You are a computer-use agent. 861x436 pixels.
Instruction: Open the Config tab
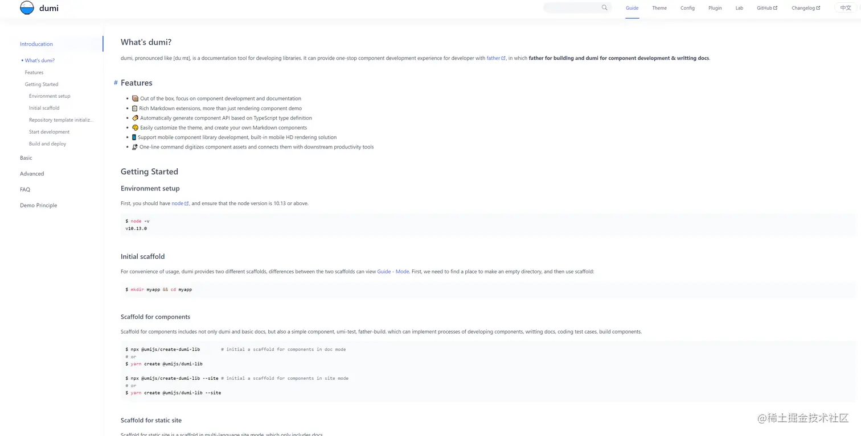point(687,8)
